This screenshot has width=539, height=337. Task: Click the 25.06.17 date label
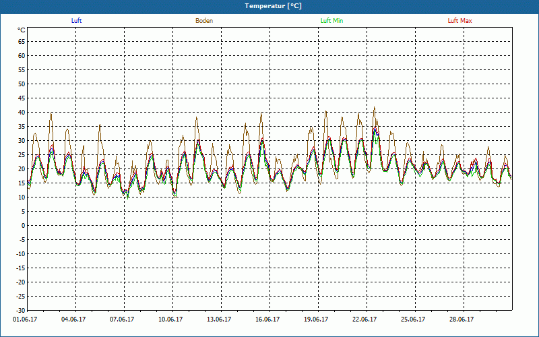pyautogui.click(x=414, y=319)
